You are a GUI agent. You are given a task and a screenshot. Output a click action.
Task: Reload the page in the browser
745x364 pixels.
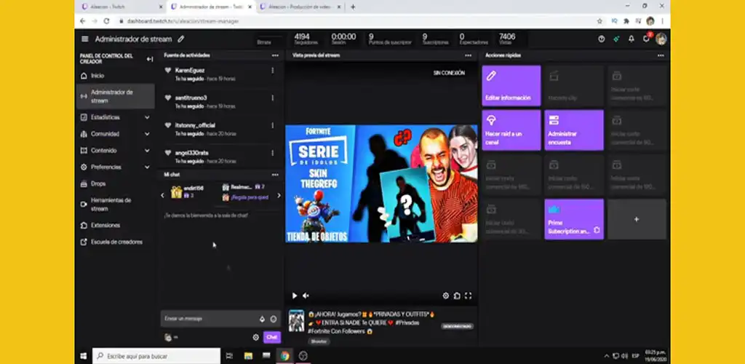pyautogui.click(x=106, y=21)
